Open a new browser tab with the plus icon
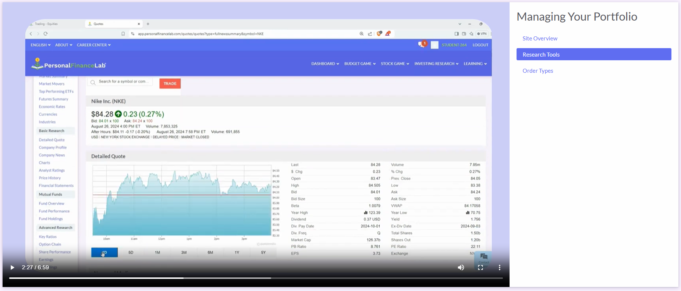The height and width of the screenshot is (291, 681). click(x=148, y=24)
